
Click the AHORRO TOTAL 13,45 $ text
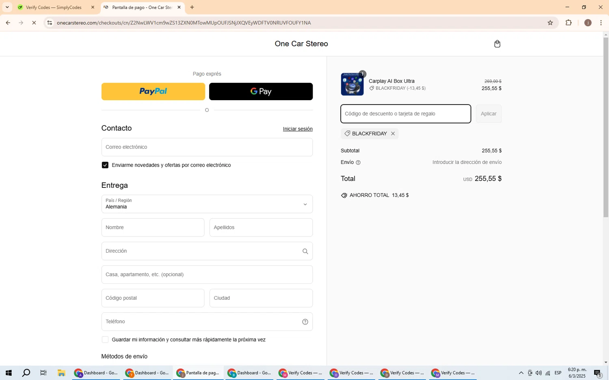coord(379,195)
